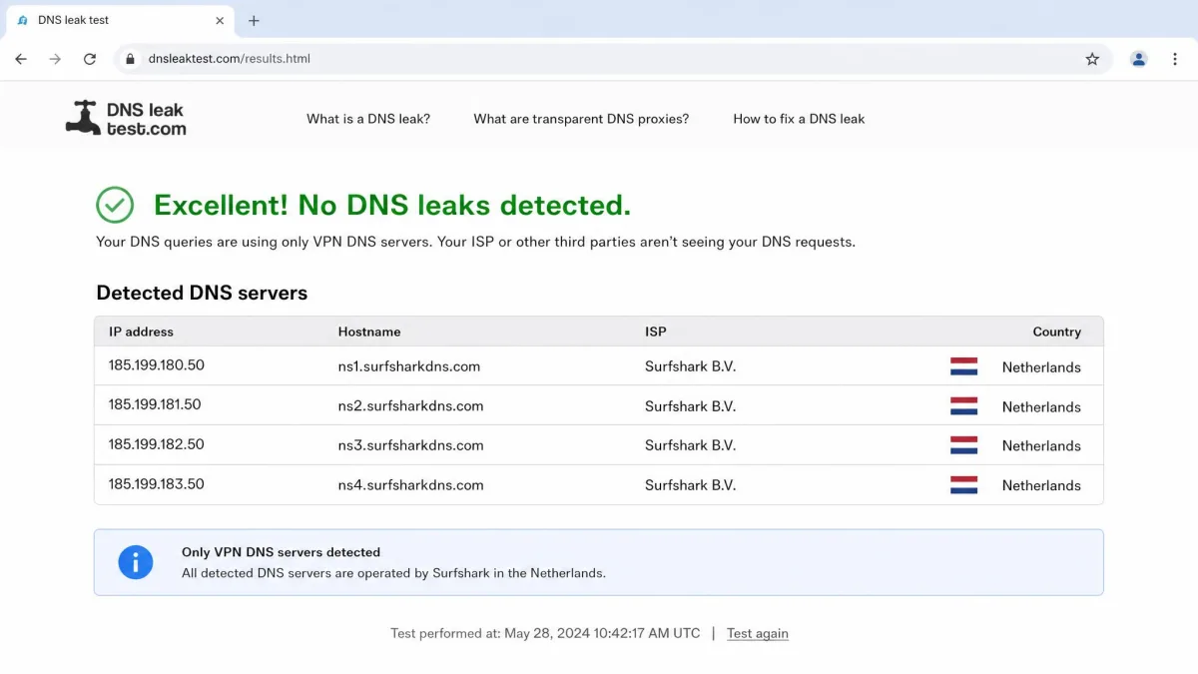Viewport: 1198px width, 674px height.
Task: Click the Country column header
Action: (x=1057, y=332)
